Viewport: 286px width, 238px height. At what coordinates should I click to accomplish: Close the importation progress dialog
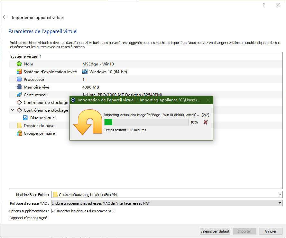[208, 100]
